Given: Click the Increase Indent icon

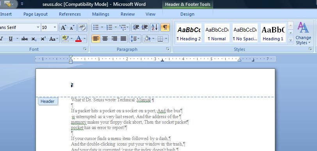Looking at the screenshot, I should (145, 27).
